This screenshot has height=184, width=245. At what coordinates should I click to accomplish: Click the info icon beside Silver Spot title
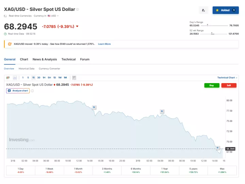click(78, 10)
